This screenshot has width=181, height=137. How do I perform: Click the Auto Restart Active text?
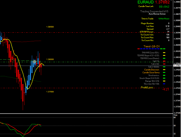tap(157, 14)
